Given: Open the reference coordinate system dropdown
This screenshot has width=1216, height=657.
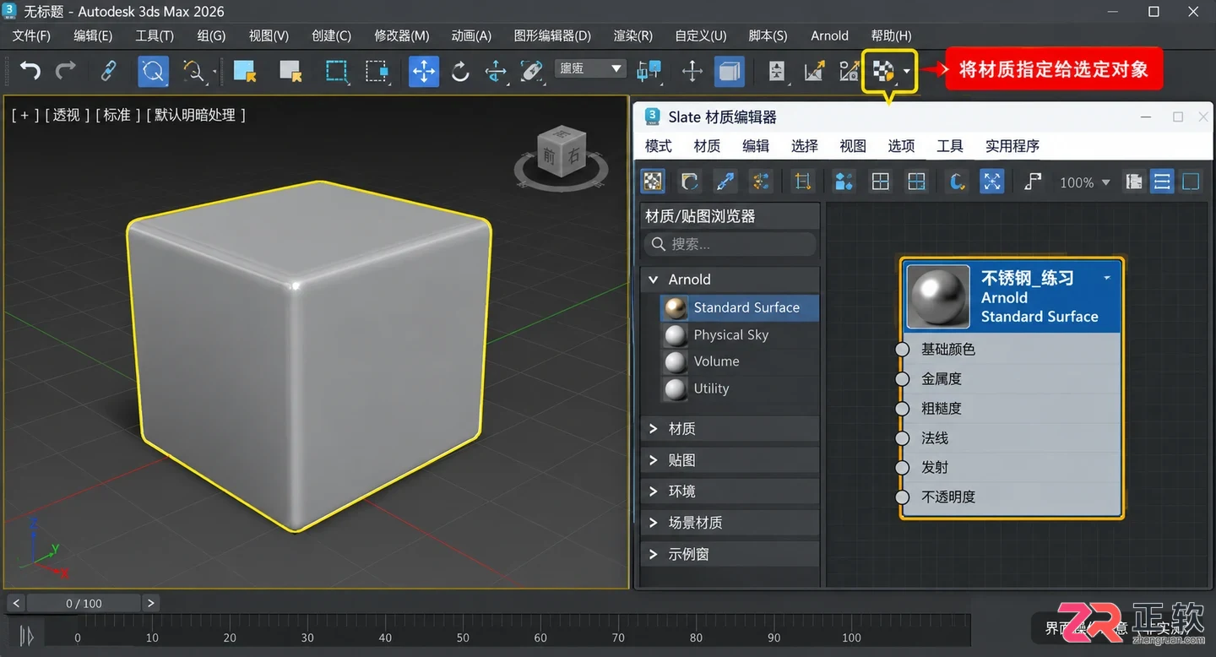Looking at the screenshot, I should [x=590, y=68].
